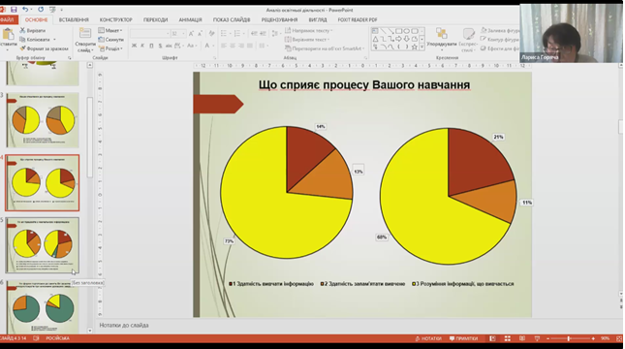Open the Вставлення ribbon tab
Image resolution: width=625 pixels, height=349 pixels.
74,19
